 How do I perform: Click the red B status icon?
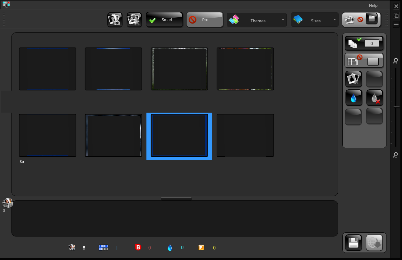coord(138,247)
